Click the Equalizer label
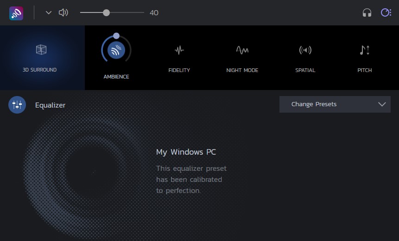399x241 pixels. [50, 105]
